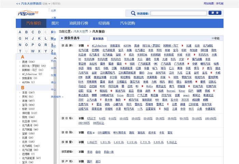Open the 图片 navigation tab

(x=55, y=23)
